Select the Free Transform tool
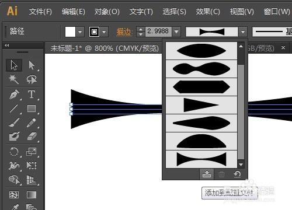 click(32, 166)
